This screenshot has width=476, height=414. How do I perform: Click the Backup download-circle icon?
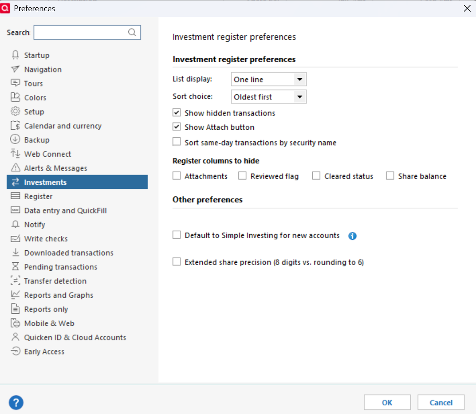15,140
